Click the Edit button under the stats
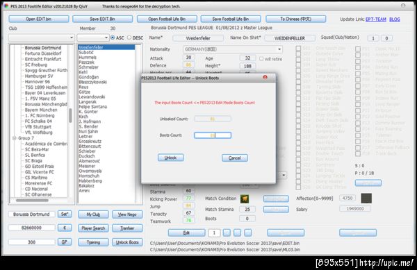 pyautogui.click(x=186, y=233)
